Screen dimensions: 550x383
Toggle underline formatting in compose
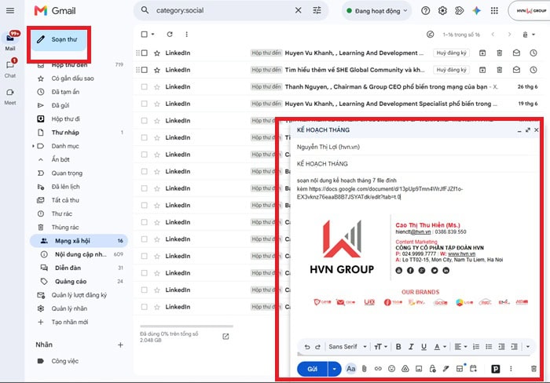[x=423, y=347]
